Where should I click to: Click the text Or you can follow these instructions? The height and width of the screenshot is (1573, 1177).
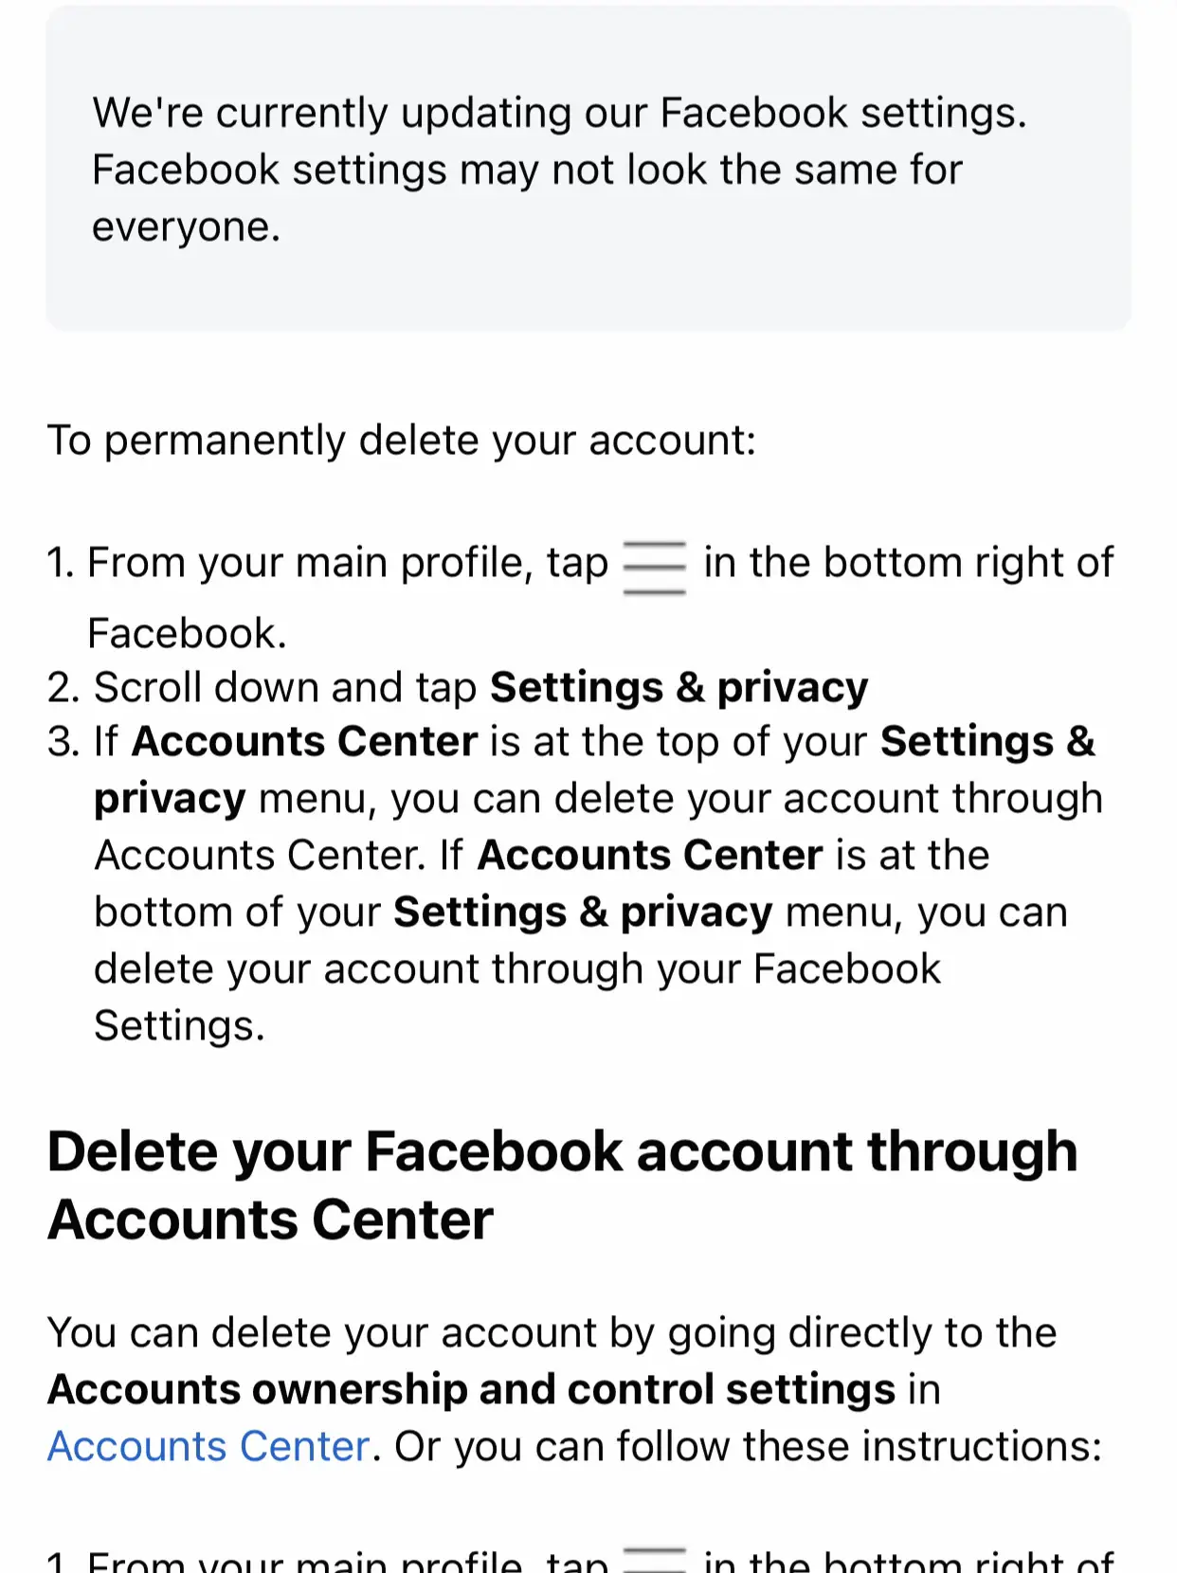749,1446
